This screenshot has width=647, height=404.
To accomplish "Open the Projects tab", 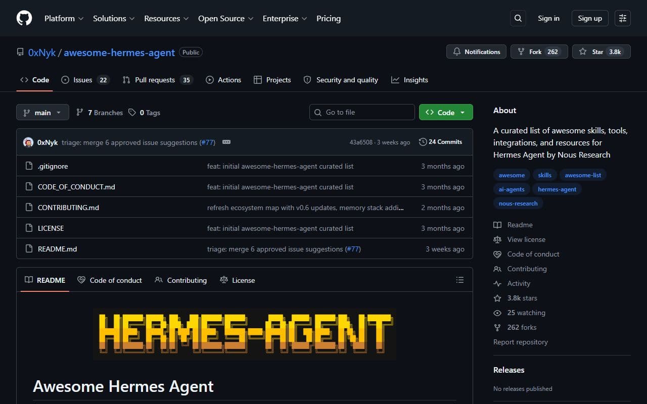I will pyautogui.click(x=272, y=80).
